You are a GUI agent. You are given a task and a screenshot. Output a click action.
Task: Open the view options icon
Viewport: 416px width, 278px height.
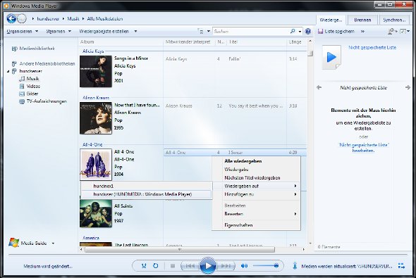click(x=201, y=31)
